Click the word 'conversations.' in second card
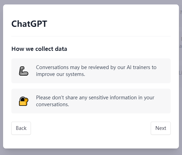This screenshot has width=182, height=155. [x=53, y=104]
